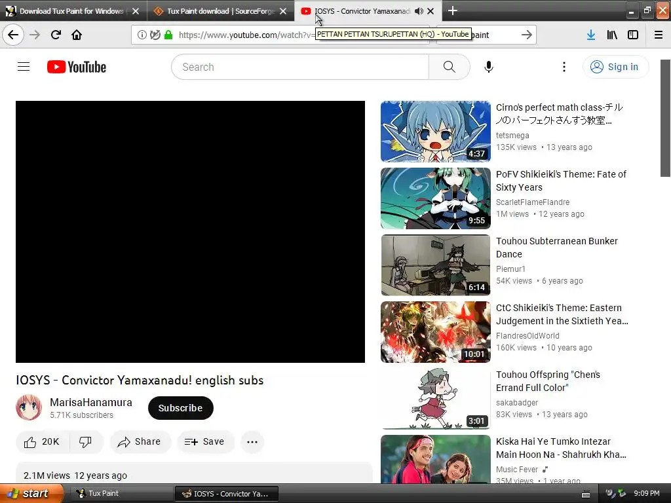The height and width of the screenshot is (503, 671).
Task: Open the Windows start button
Action: tap(31, 494)
